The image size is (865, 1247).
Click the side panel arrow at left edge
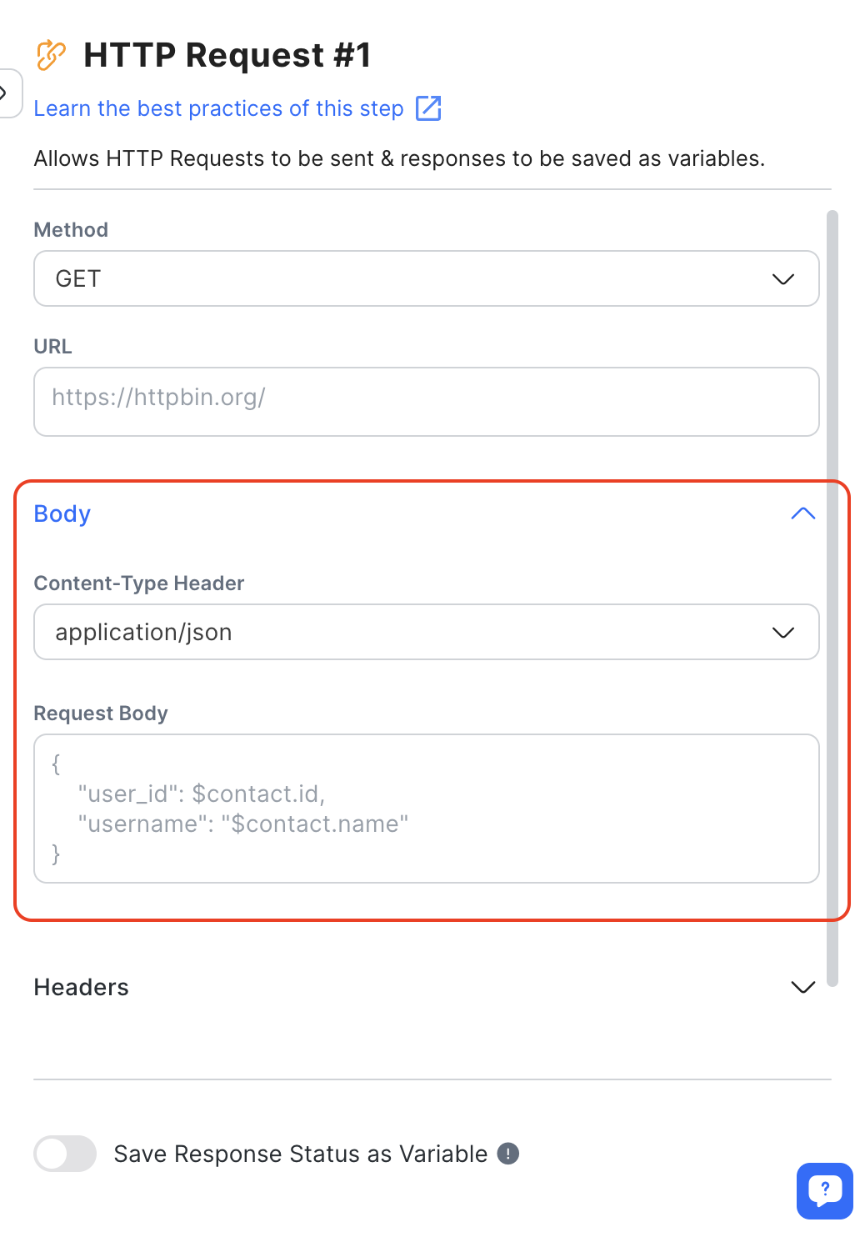(x=7, y=93)
